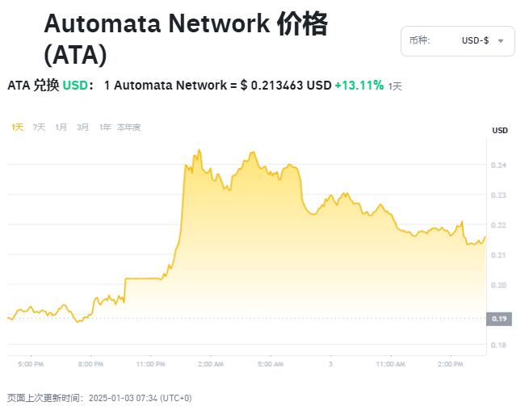Screen dimensions: 529x406
Task: Choose the 3月 time range
Action: (x=83, y=127)
